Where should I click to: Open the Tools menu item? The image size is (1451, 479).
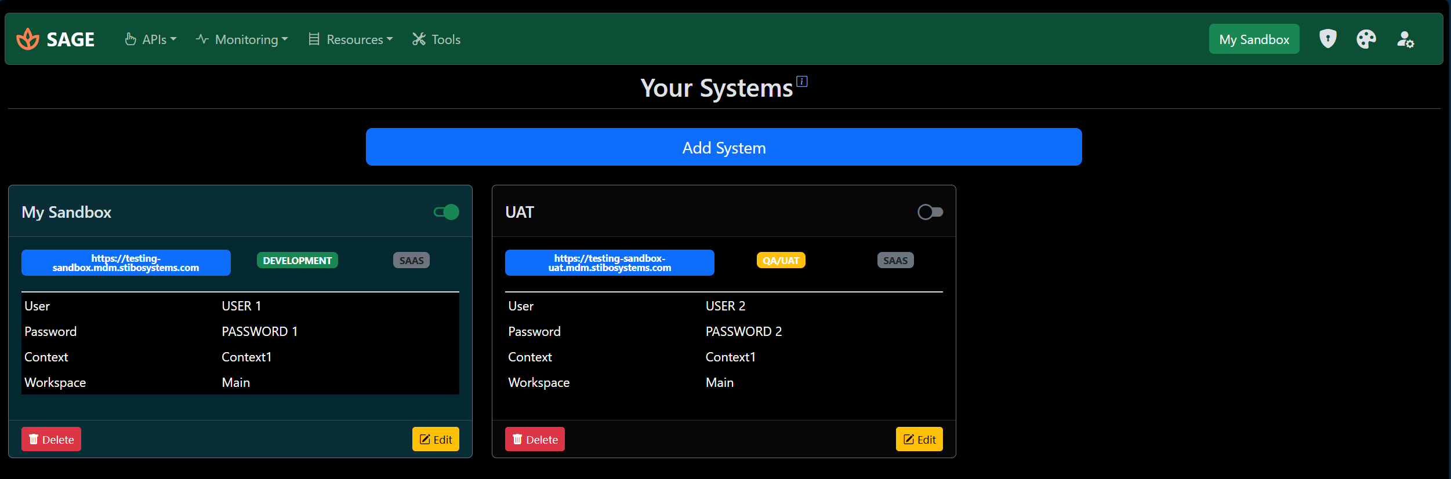click(x=436, y=39)
